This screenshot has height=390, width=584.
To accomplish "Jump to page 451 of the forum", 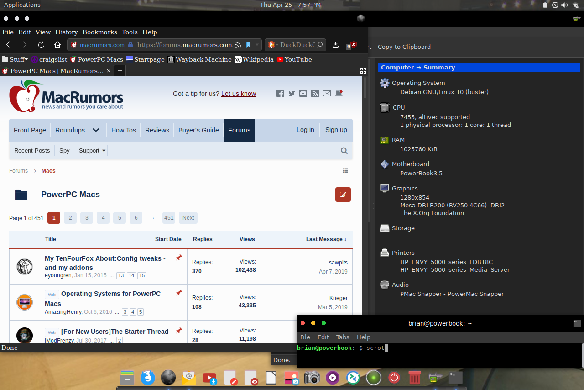I will click(x=169, y=218).
